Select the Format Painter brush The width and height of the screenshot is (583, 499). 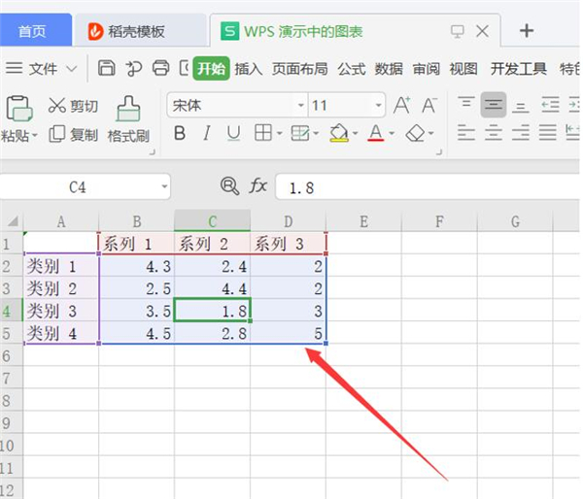(x=128, y=119)
